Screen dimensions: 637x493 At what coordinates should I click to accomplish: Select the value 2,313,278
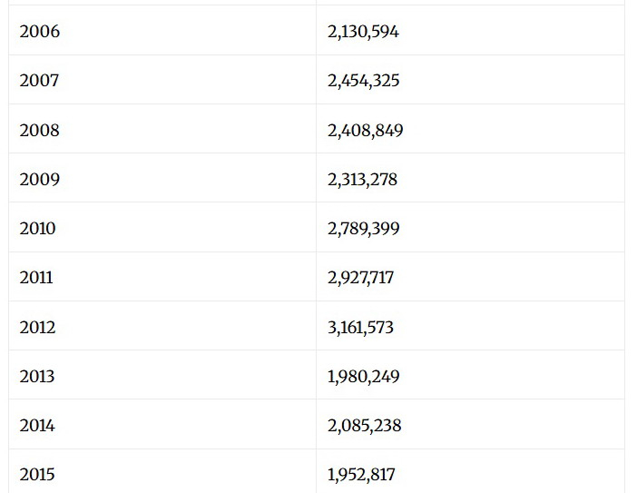[362, 180]
